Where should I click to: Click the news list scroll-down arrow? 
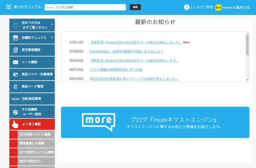(247, 80)
